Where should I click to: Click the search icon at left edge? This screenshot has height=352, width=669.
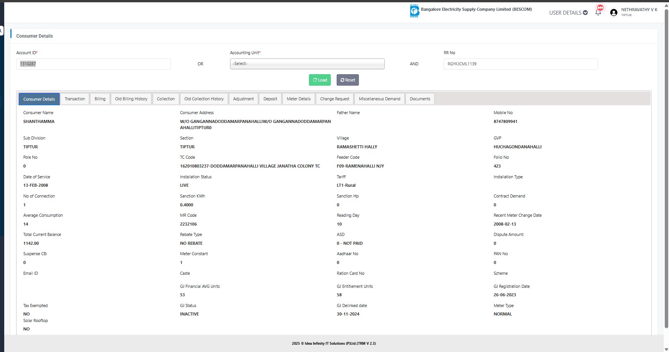point(2,31)
